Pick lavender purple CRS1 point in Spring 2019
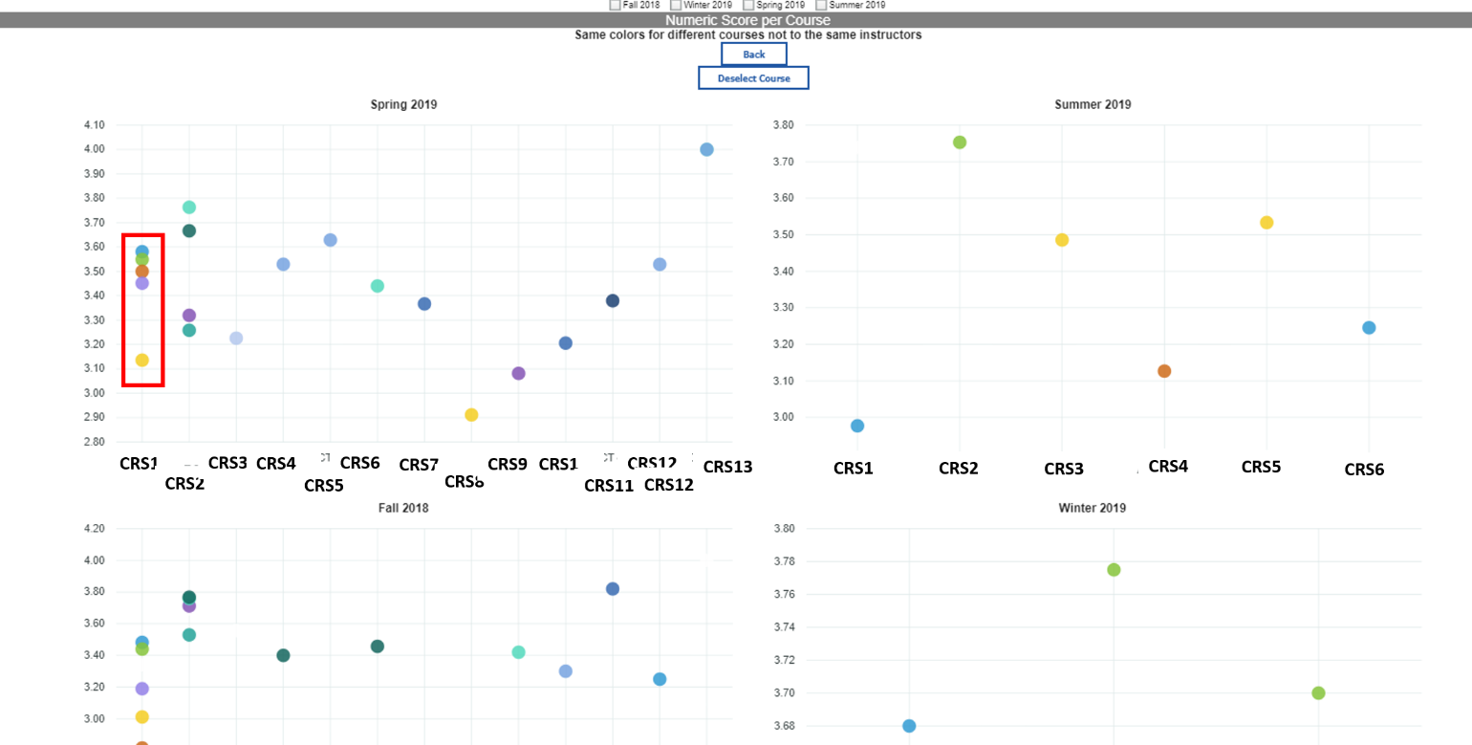 pyautogui.click(x=141, y=283)
